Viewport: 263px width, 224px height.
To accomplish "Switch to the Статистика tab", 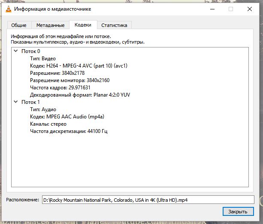I will tap(114, 25).
